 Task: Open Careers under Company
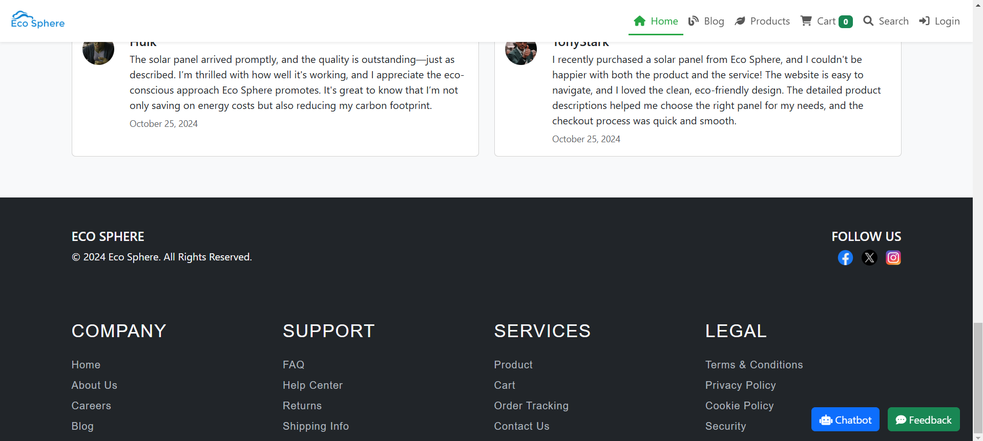[x=91, y=406]
